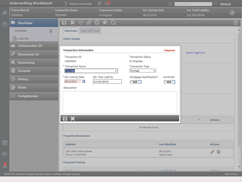The height and width of the screenshot is (182, 242).
Task: Click the scrollbar down arrow on main pane
Action: pos(239,166)
